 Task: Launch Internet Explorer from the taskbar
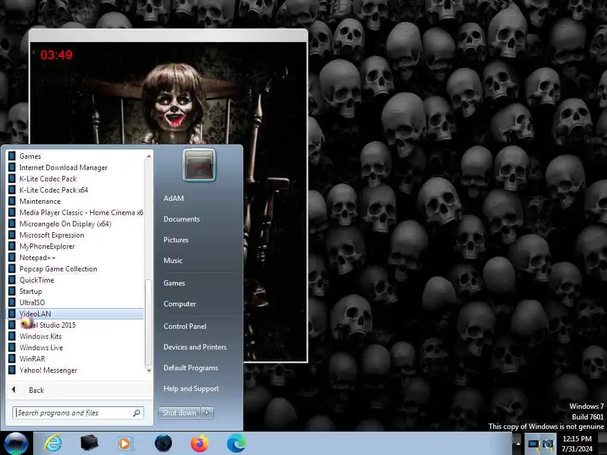point(53,443)
